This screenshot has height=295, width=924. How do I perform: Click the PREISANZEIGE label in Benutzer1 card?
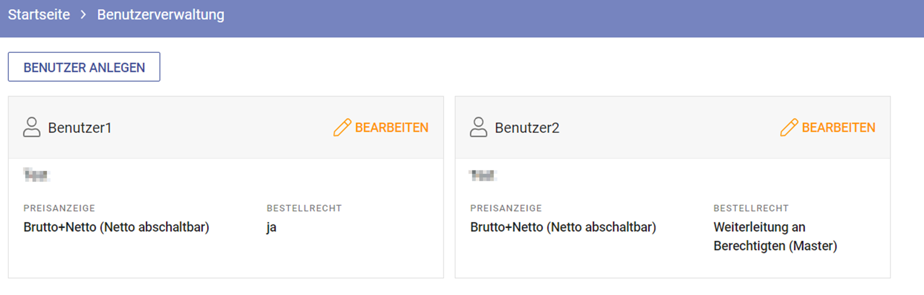pos(59,208)
